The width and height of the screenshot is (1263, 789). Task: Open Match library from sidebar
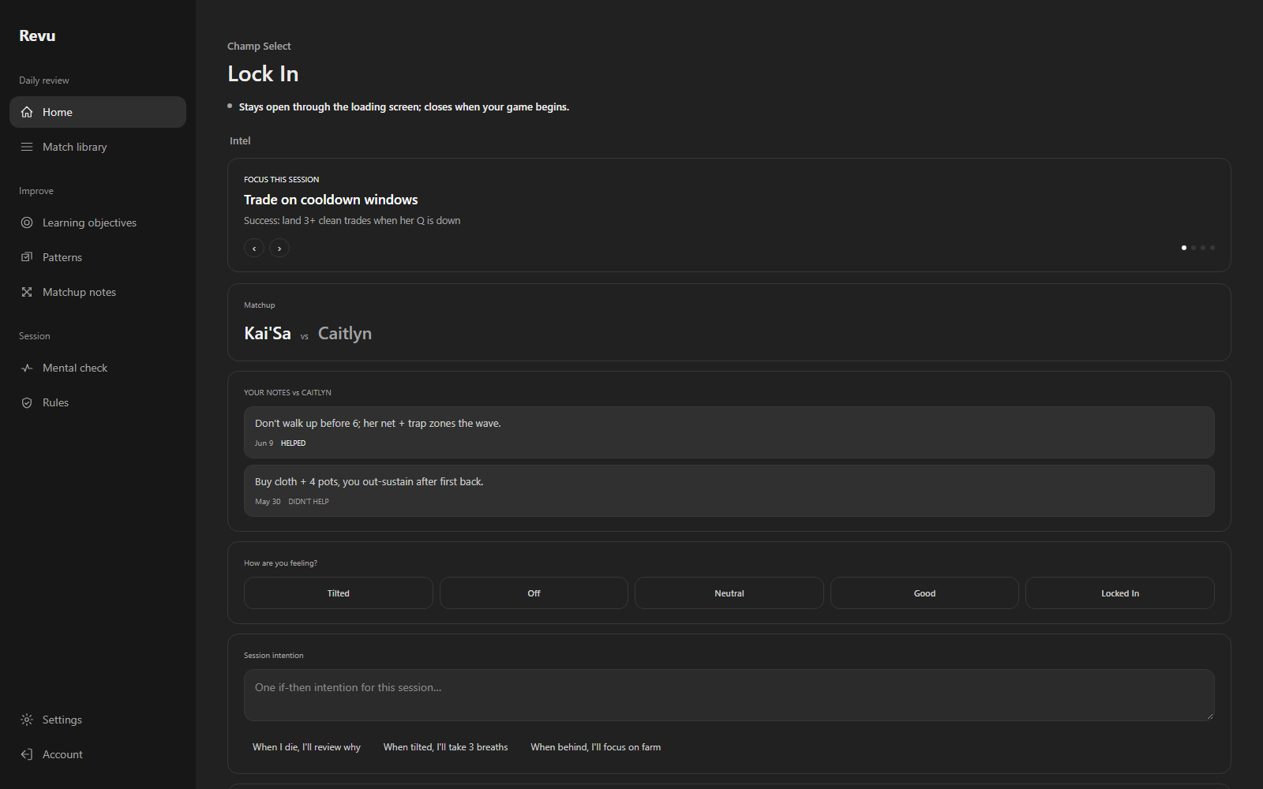98,147
